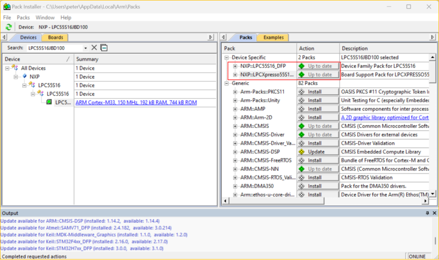The image size is (439, 260).
Task: Collapse the All Devices tree node
Action: tap(7, 68)
